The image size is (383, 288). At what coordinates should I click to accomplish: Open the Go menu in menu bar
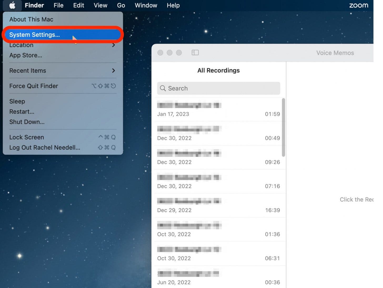[x=121, y=5]
